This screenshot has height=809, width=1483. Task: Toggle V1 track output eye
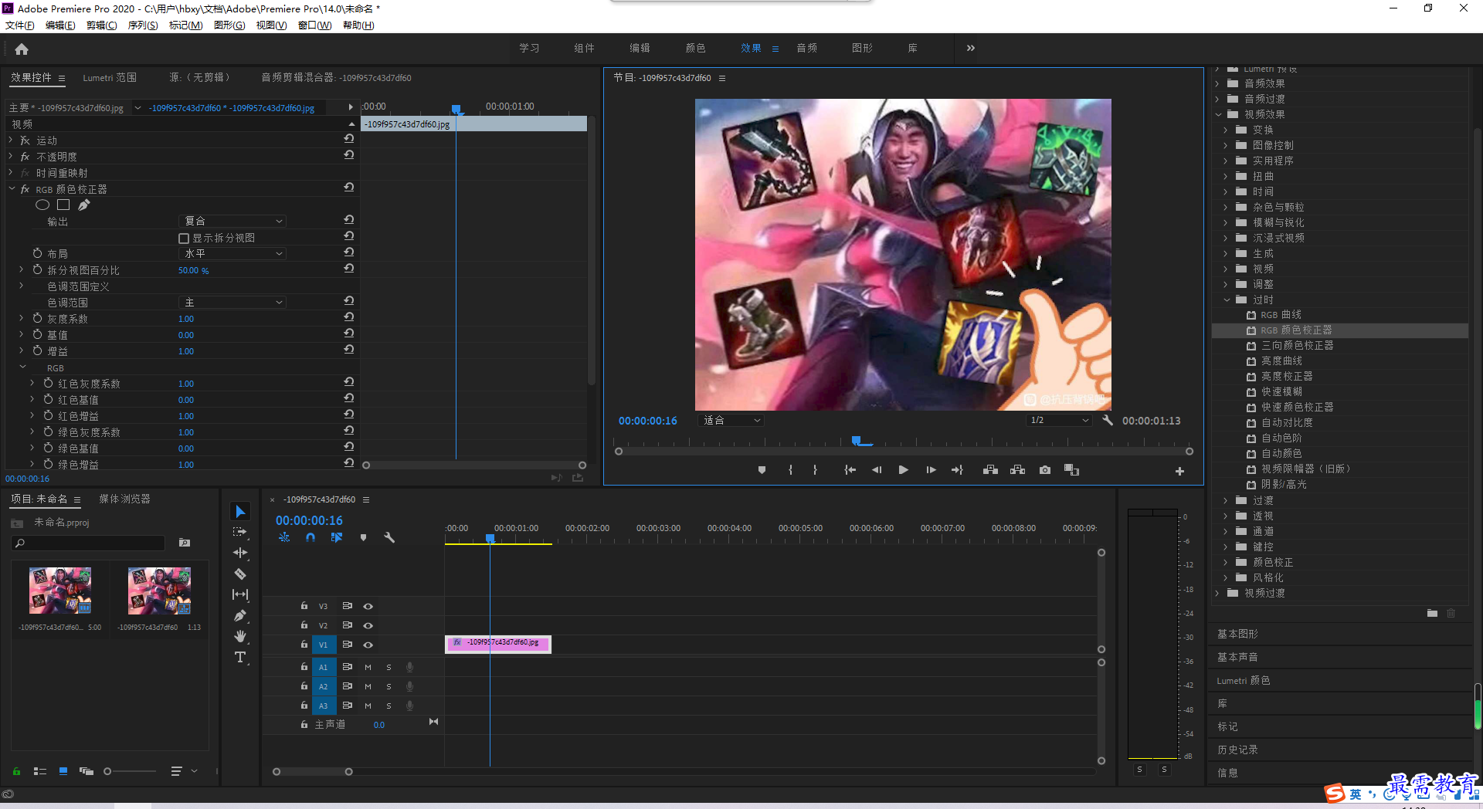[368, 645]
